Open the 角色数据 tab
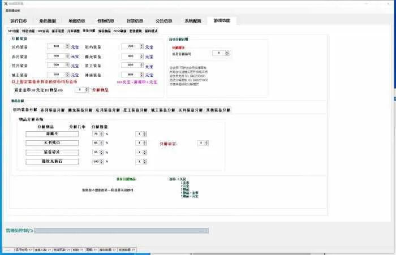 48,21
